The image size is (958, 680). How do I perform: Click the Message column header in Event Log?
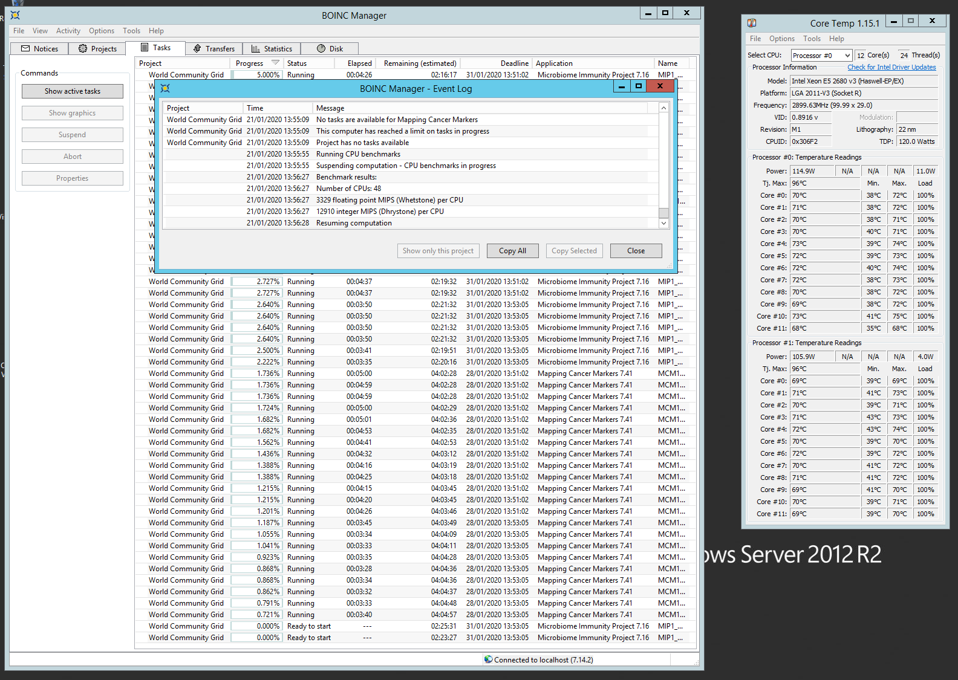(480, 108)
